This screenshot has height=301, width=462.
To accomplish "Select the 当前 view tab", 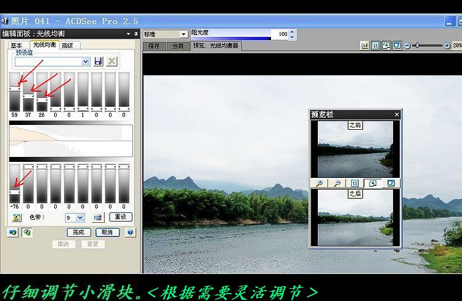I will (178, 46).
